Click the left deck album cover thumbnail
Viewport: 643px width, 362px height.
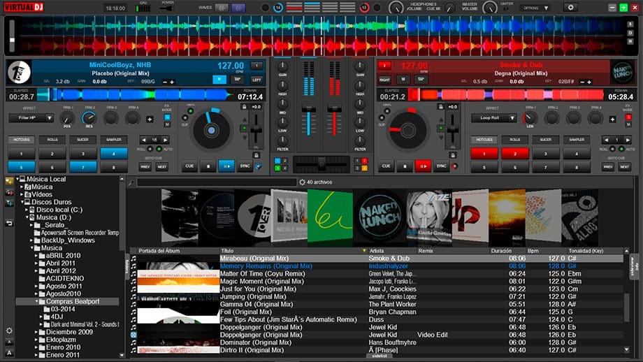[x=19, y=72]
